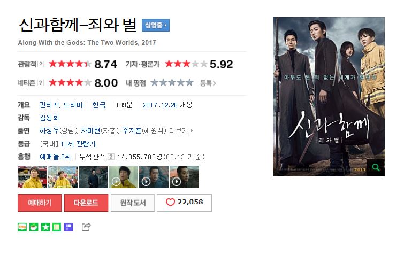Screen dimensions: 404x263
Task: Share to Naver Cafe using cup icon
Action: coord(34,227)
